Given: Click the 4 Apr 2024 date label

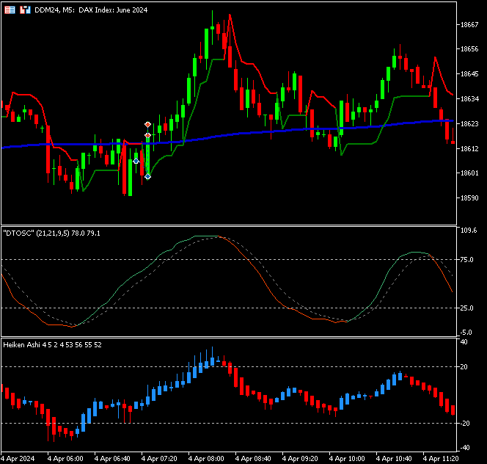Looking at the screenshot, I should pyautogui.click(x=18, y=459).
